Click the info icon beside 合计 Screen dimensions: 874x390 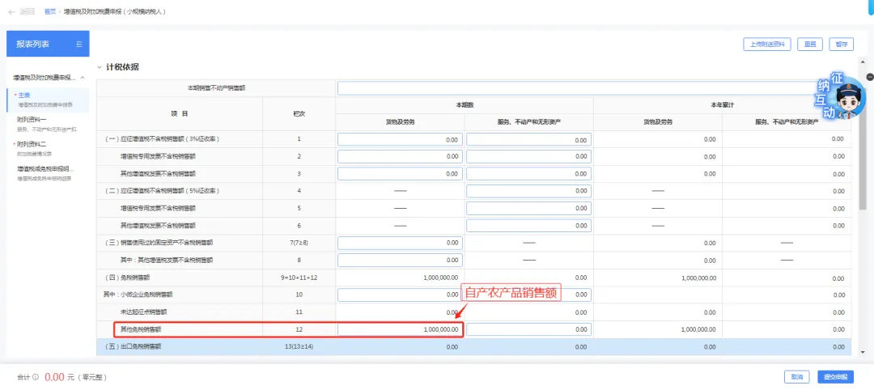coord(36,377)
